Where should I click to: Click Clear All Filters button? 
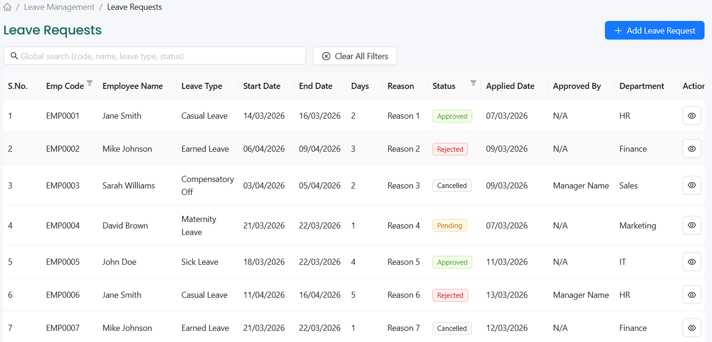tap(355, 56)
